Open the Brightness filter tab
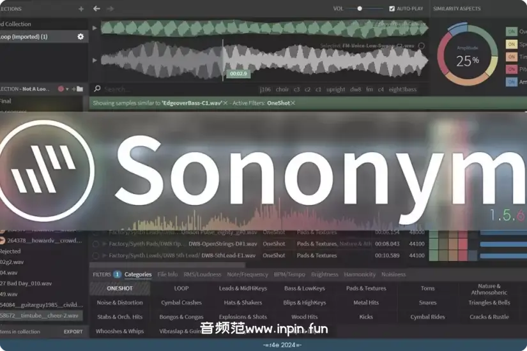Image resolution: width=527 pixels, height=351 pixels. pyautogui.click(x=325, y=274)
